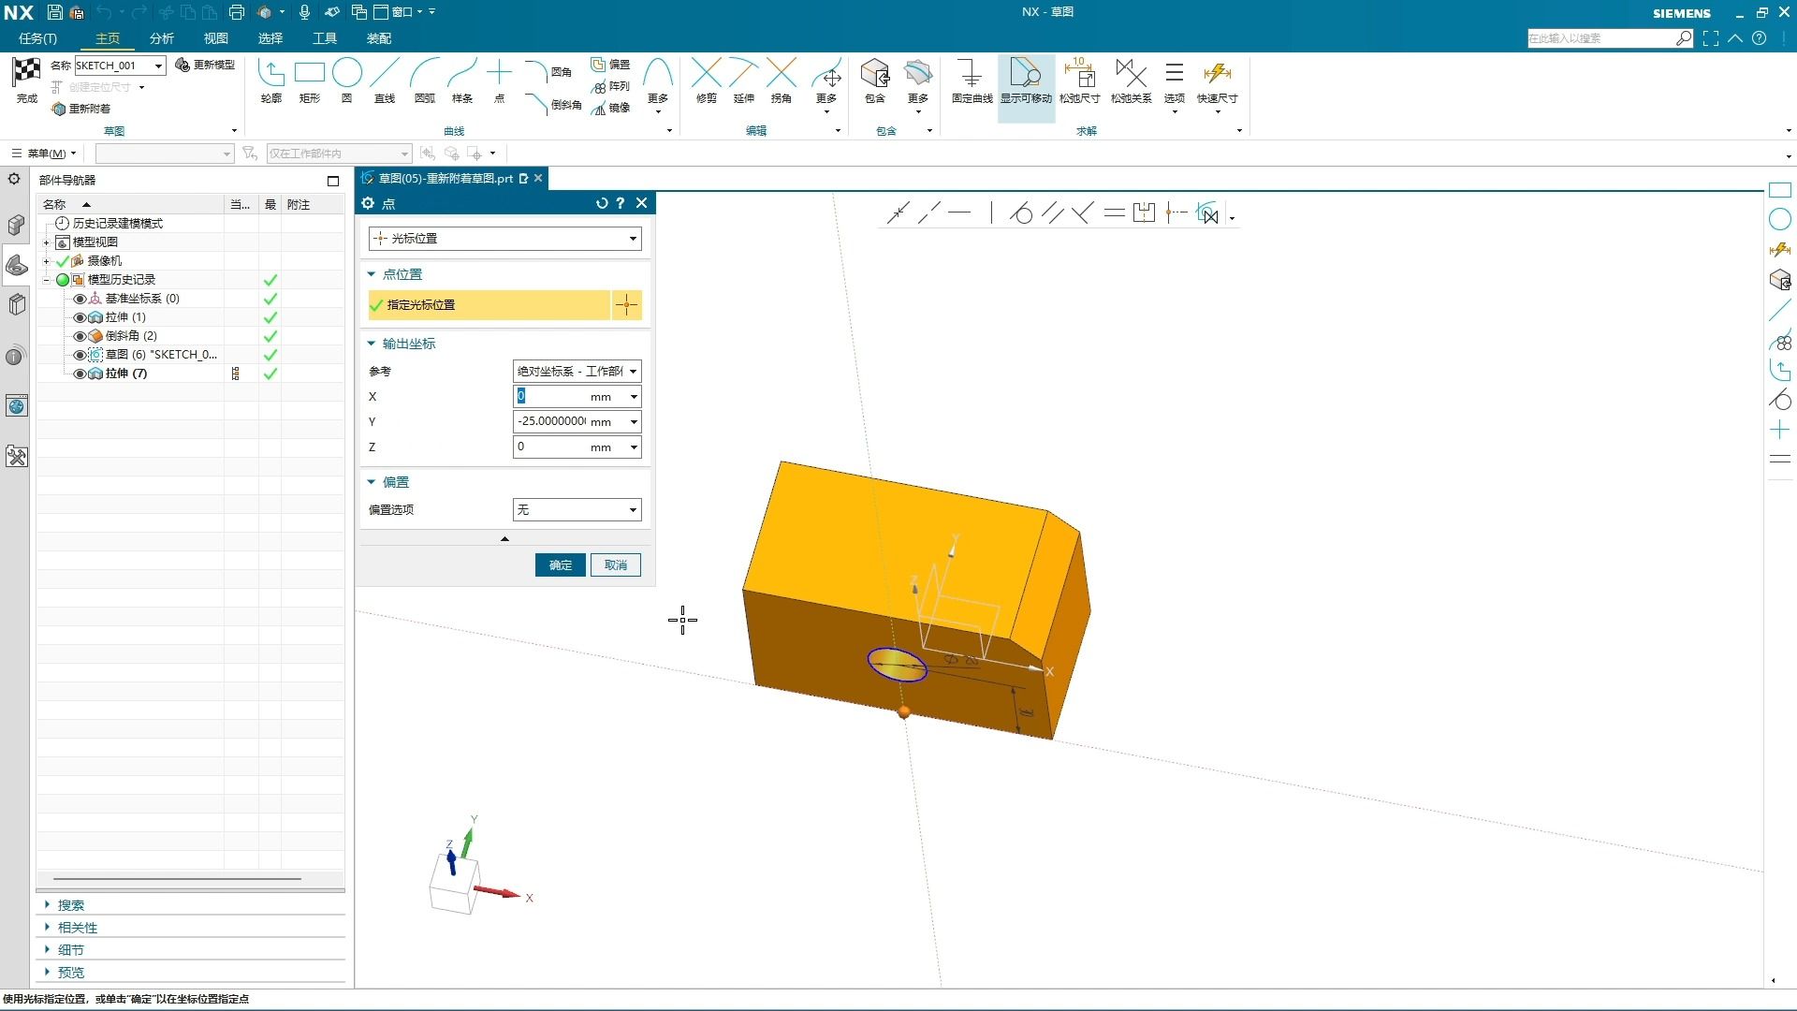Open the 装配 ribbon tab
Viewport: 1797px width, 1011px height.
click(378, 38)
